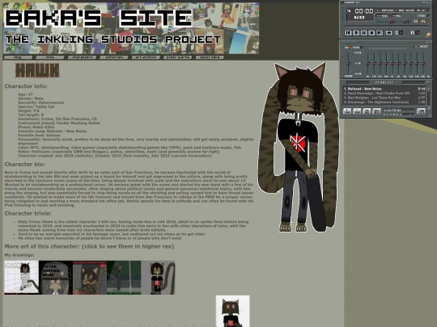437x327 pixels.
Task: Toggle the mono/stereo indicator in Winamp
Action: coord(423,16)
